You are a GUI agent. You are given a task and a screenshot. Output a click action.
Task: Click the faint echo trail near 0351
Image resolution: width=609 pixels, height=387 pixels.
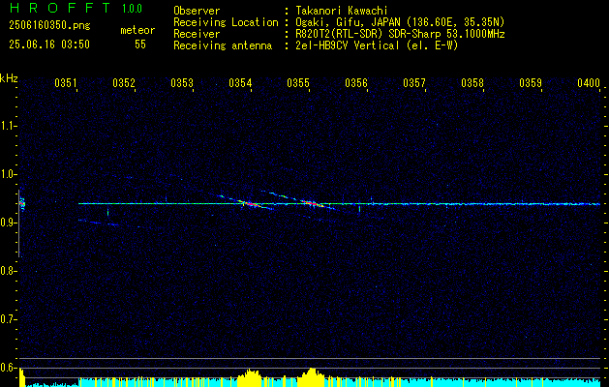[x=98, y=222]
